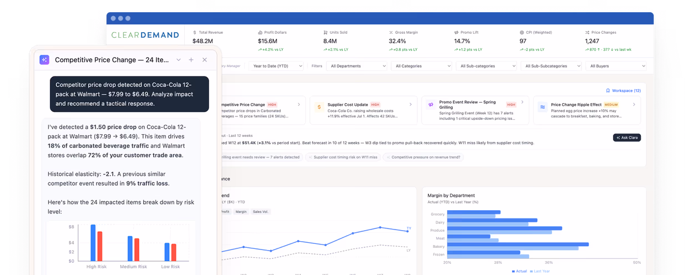Expand the Competitive Price Change card arrow
The width and height of the screenshot is (688, 275).
click(x=299, y=104)
